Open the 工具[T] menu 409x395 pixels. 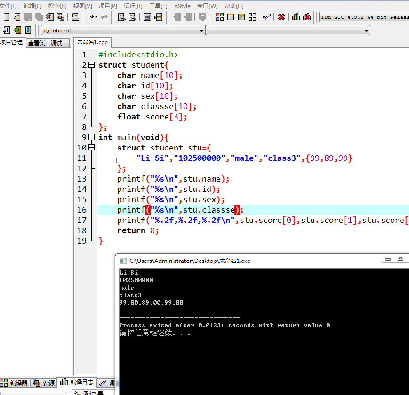[x=158, y=6]
